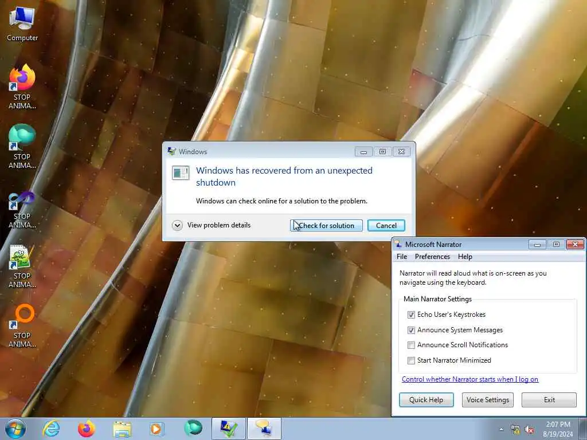Enable Start Narrator Minimized
The height and width of the screenshot is (440, 587).
[411, 360]
